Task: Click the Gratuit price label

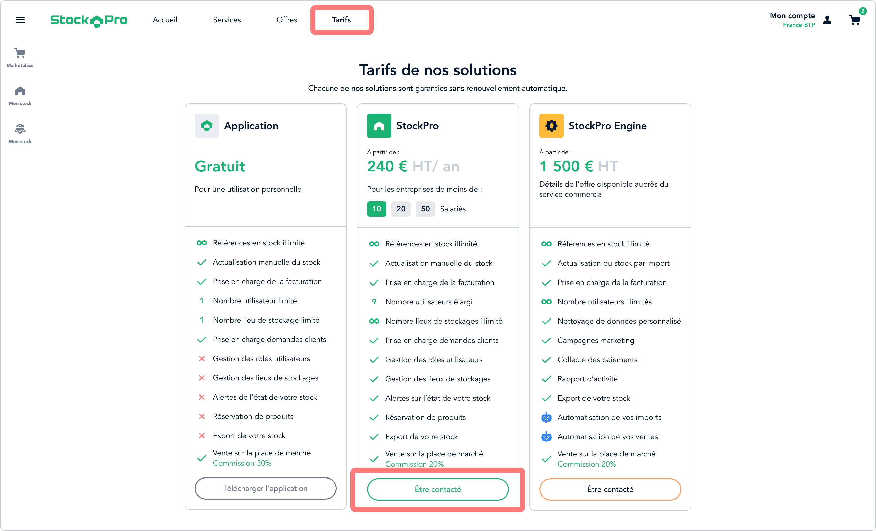Action: 220,166
